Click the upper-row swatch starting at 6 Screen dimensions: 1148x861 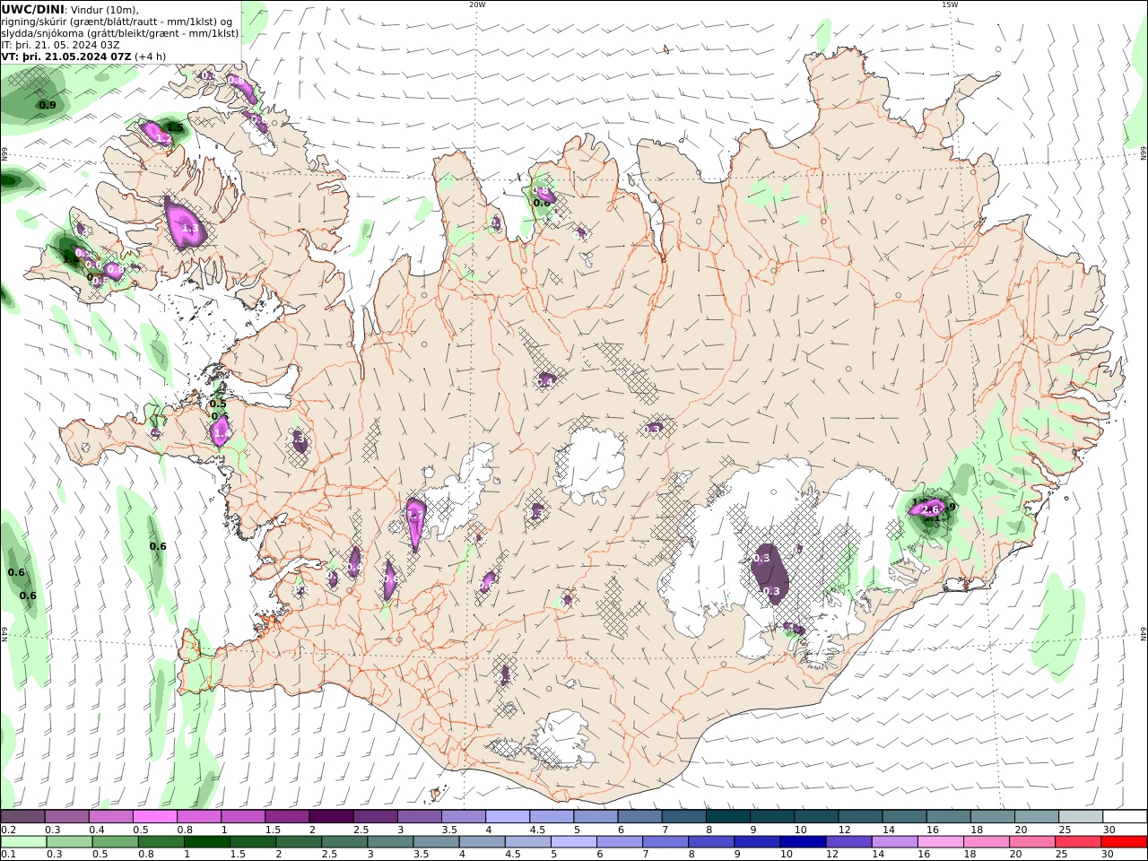[x=639, y=817]
